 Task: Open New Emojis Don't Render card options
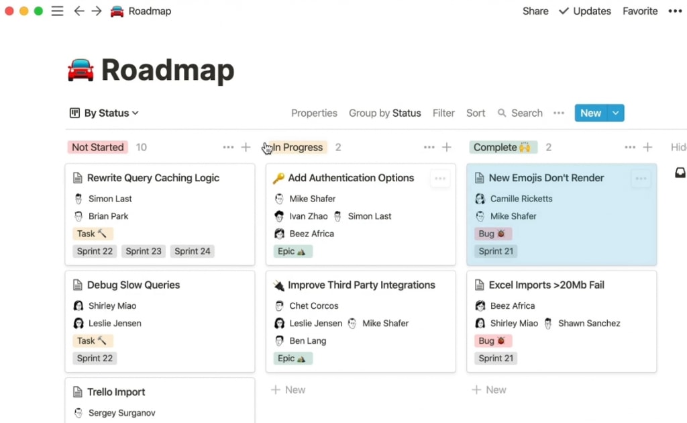[641, 179]
